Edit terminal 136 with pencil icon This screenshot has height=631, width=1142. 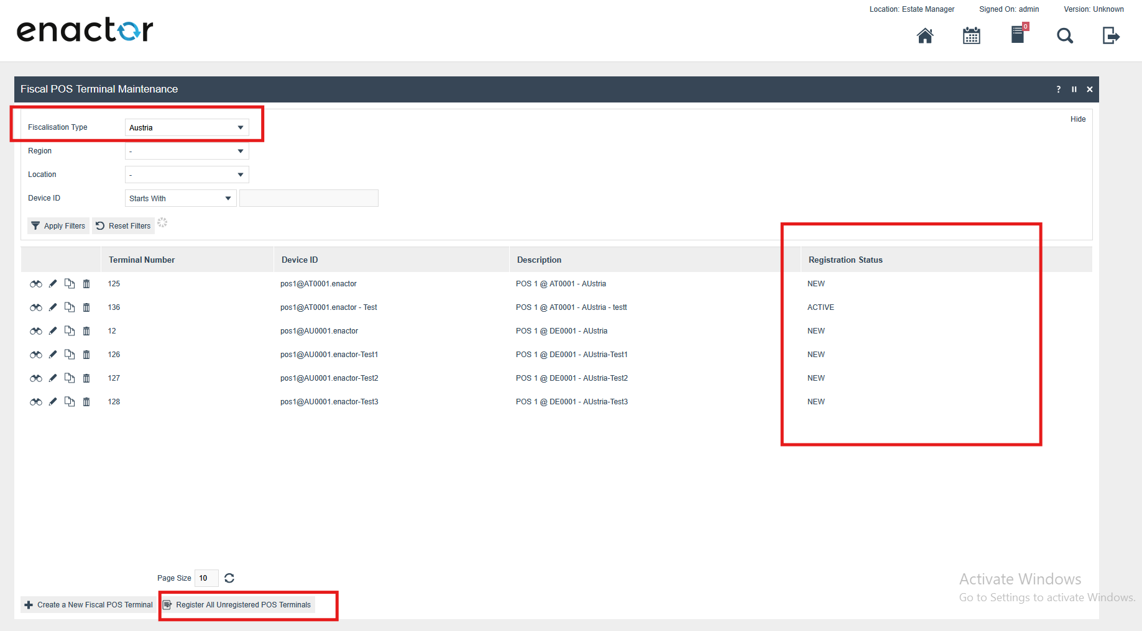(x=53, y=307)
